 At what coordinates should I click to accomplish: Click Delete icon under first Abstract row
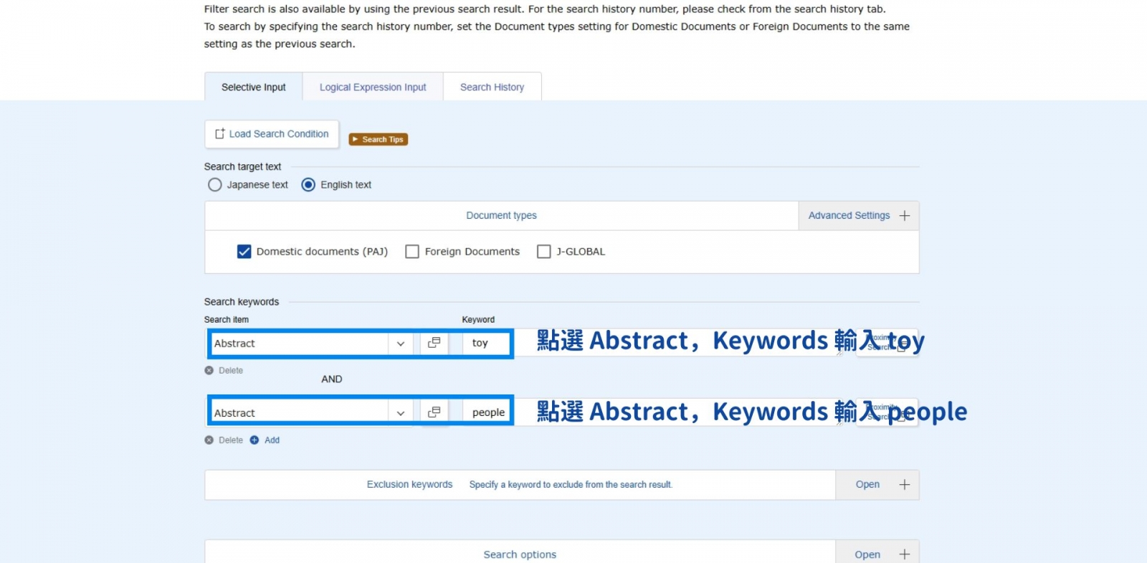[209, 371]
